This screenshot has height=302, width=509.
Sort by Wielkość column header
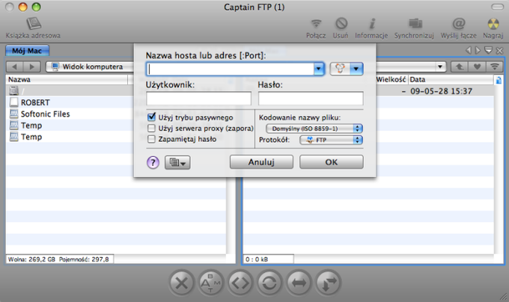tap(391, 79)
